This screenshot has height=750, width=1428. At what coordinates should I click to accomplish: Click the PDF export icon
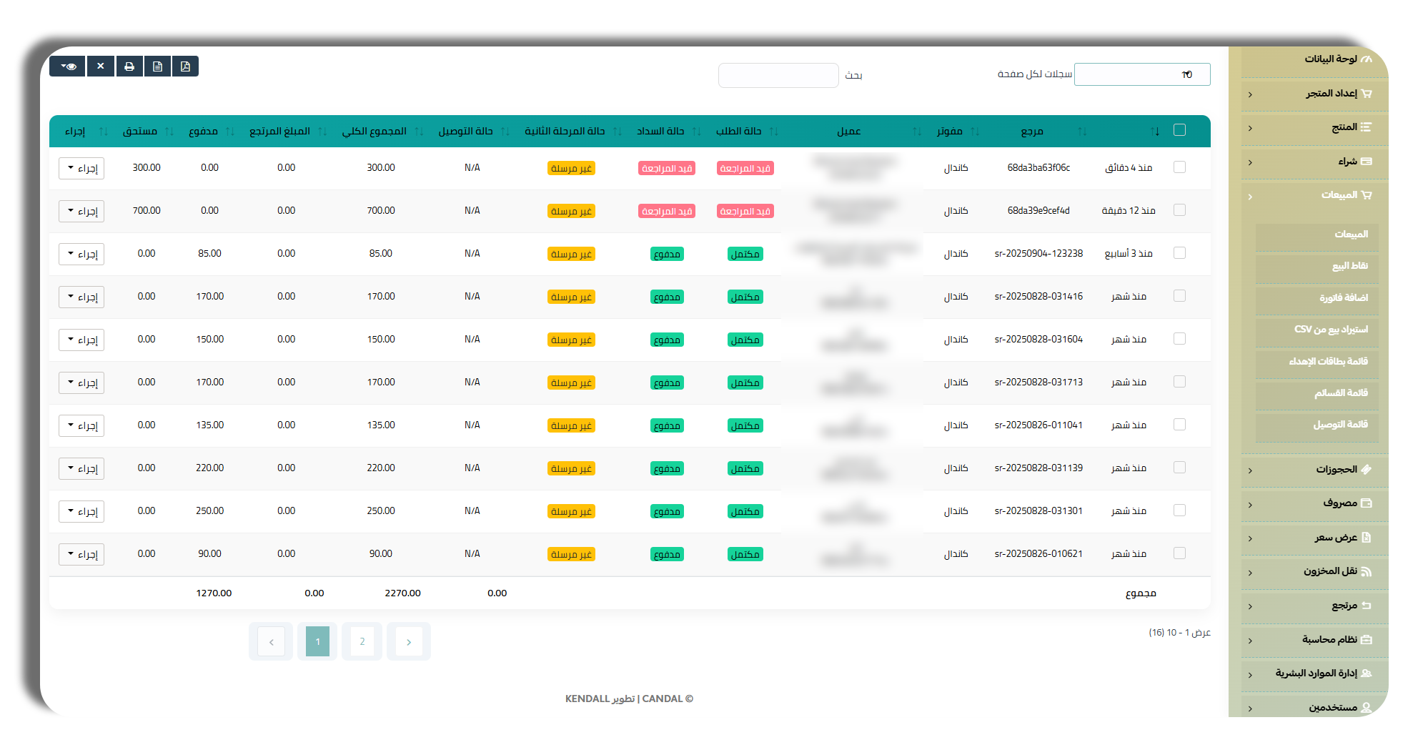point(185,66)
